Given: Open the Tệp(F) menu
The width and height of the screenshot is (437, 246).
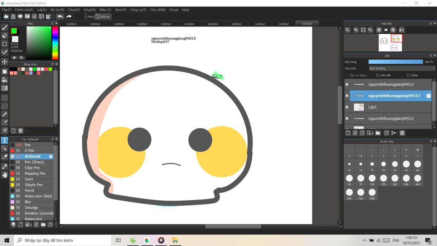Looking at the screenshot, I should (x=7, y=10).
